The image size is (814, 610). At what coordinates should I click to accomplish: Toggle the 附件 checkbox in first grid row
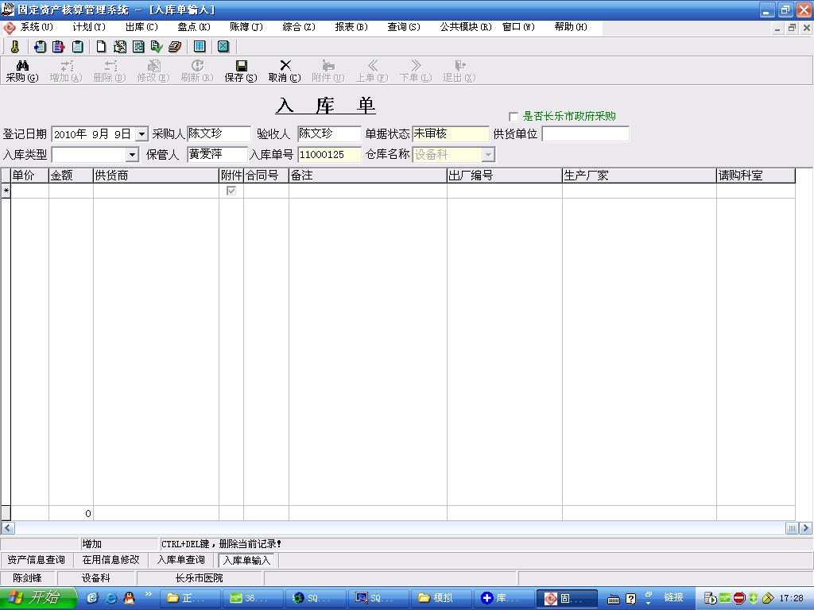pos(231,191)
